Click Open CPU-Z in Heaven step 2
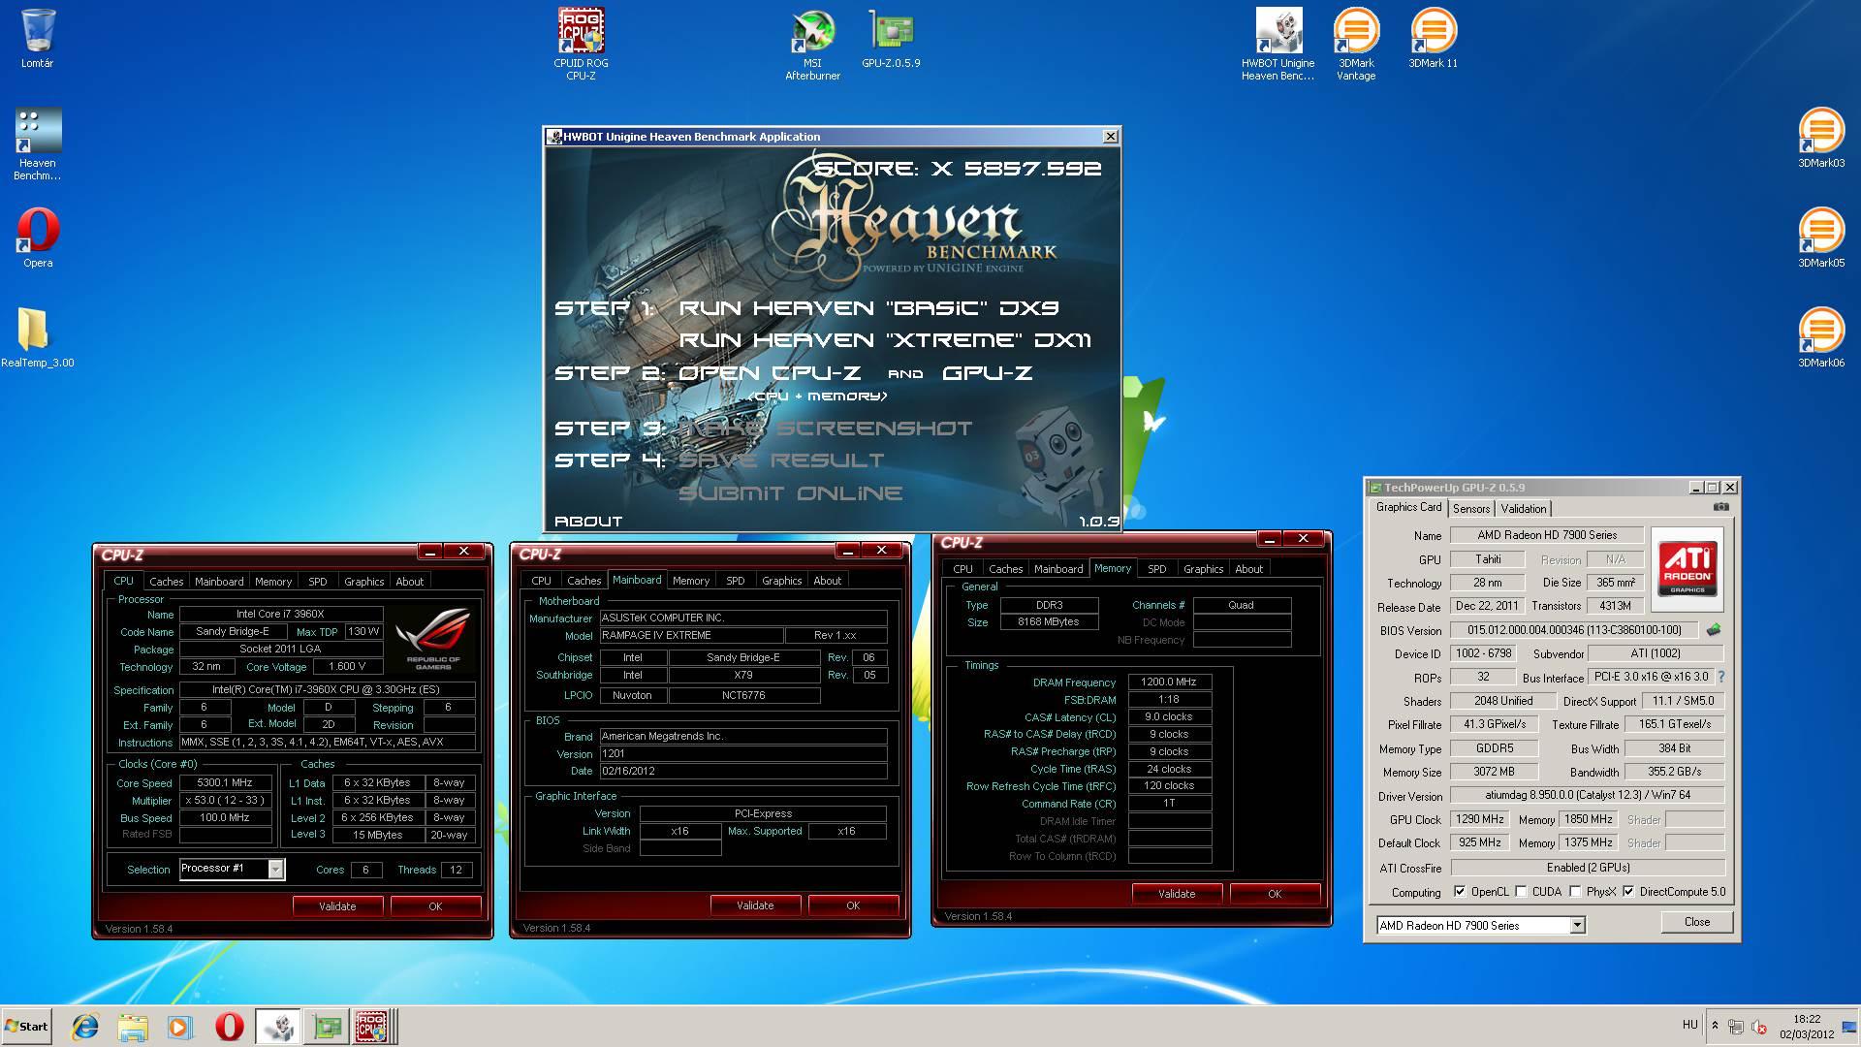1861x1047 pixels. pos(771,373)
